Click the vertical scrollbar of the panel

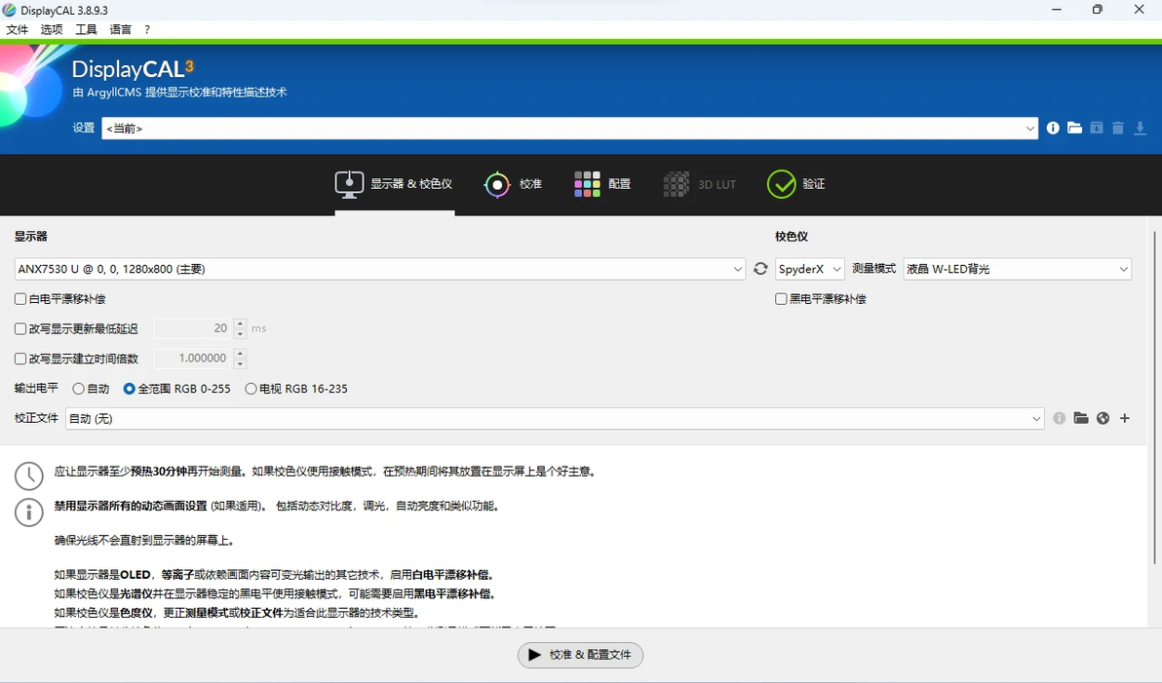click(x=1154, y=397)
